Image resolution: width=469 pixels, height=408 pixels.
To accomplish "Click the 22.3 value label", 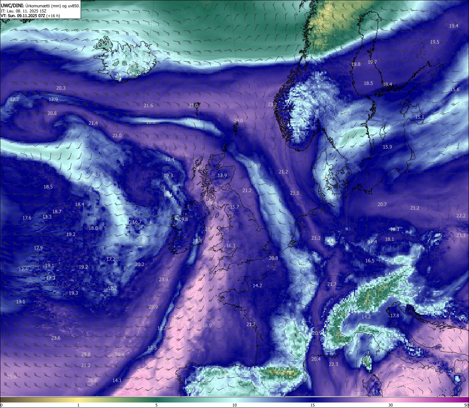I will [333, 364].
